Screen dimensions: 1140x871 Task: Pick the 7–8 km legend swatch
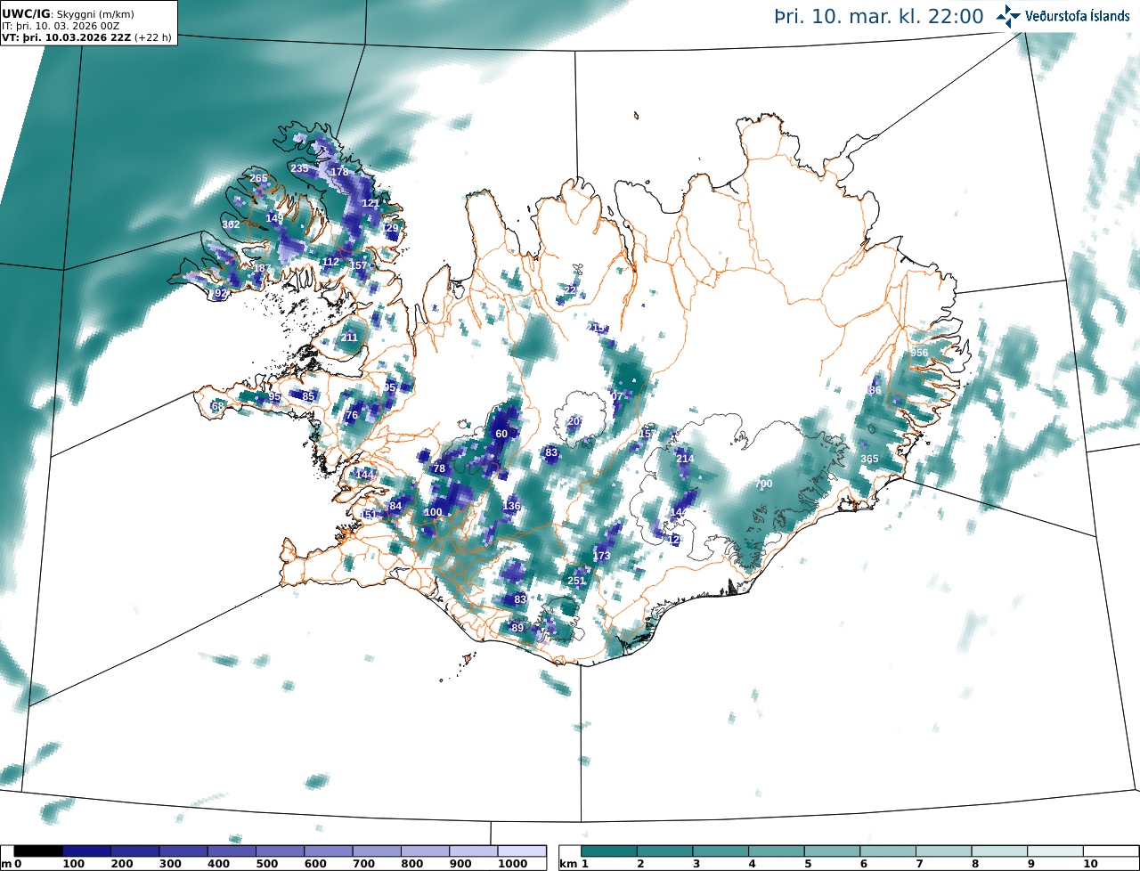[x=944, y=851]
